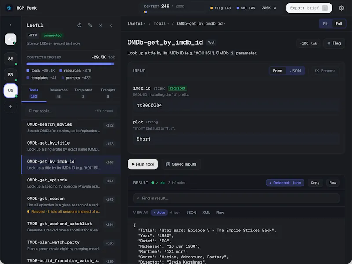Set result view to Auto
352x264 pixels.
pos(159,213)
